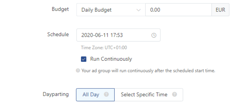Select the All Day dayparting option
This screenshot has height=111, width=252.
point(91,95)
